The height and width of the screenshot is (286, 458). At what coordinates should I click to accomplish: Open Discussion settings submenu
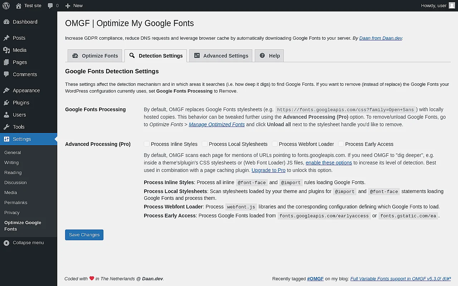(15, 182)
